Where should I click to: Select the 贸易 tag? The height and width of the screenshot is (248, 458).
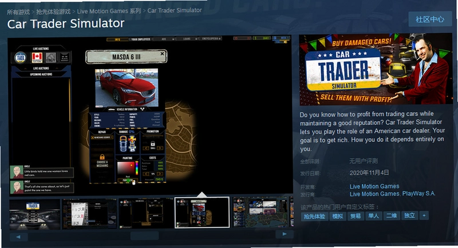[x=356, y=216]
